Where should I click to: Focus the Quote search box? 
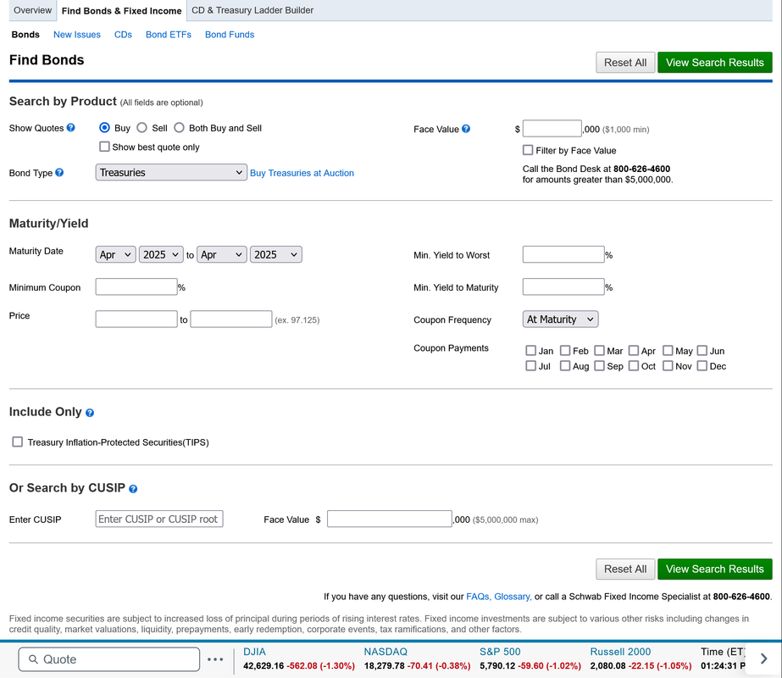(x=108, y=659)
